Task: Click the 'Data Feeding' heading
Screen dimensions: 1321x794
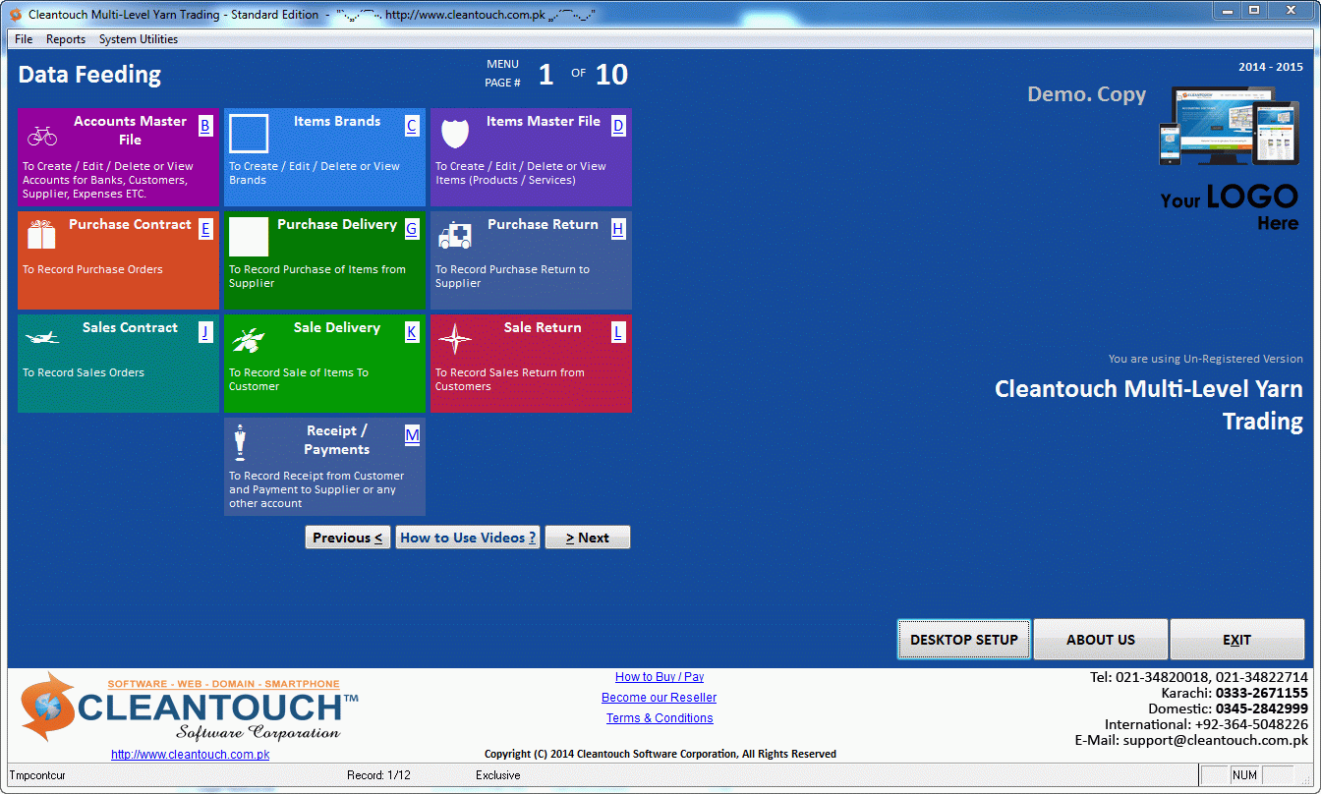Action: click(89, 75)
